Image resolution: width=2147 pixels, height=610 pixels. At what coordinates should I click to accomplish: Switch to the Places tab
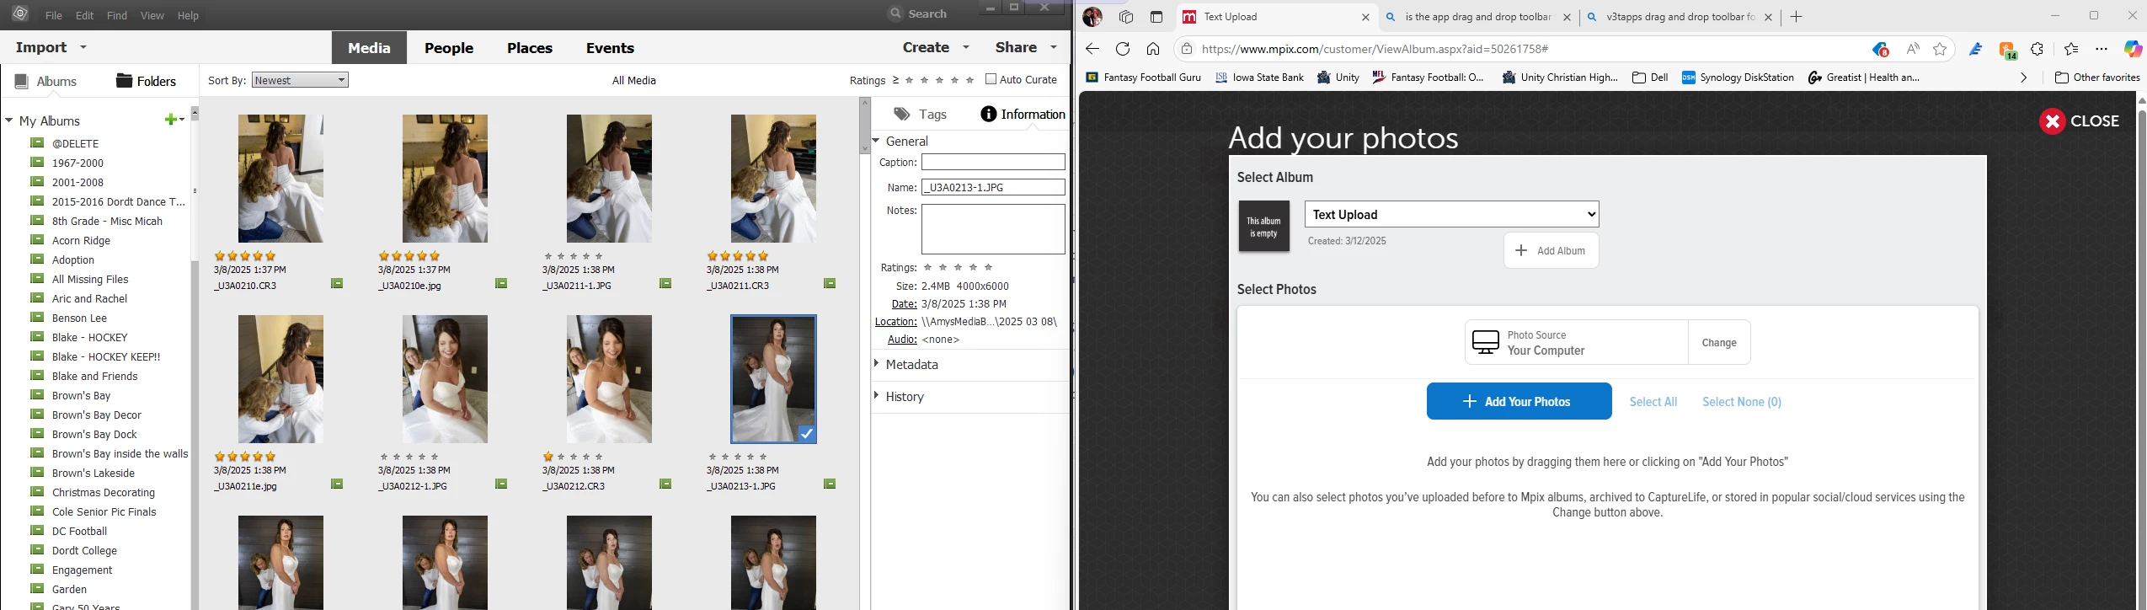click(x=530, y=48)
